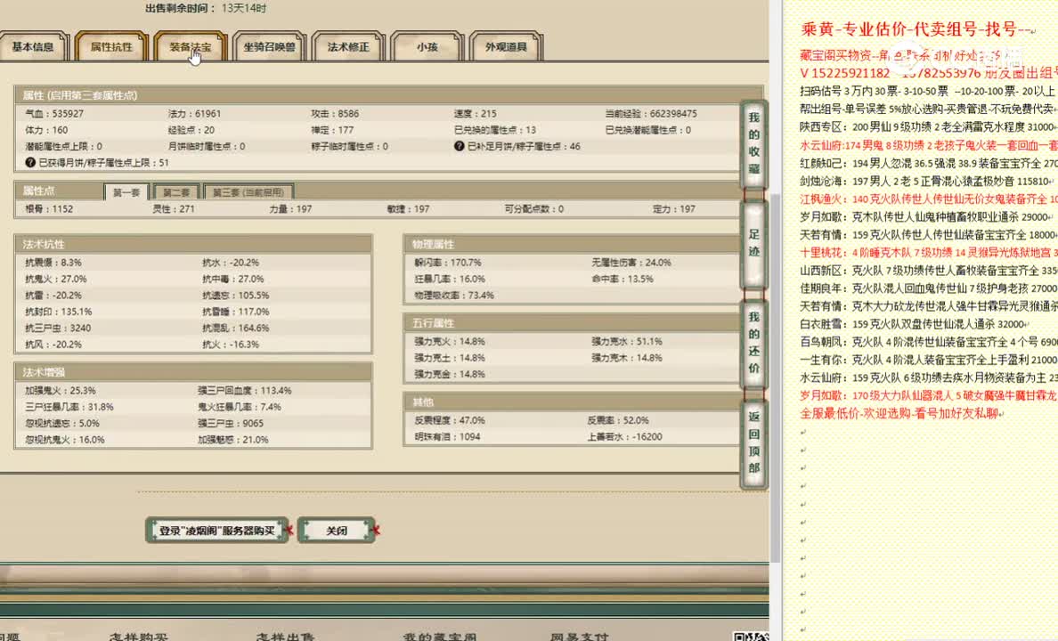Click the 抗遗忘：105.5% entry

[235, 296]
